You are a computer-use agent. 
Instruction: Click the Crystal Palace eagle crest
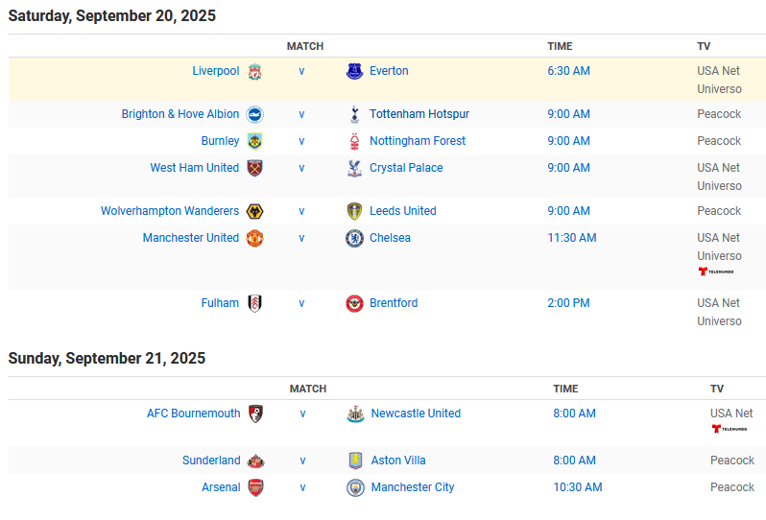click(354, 168)
